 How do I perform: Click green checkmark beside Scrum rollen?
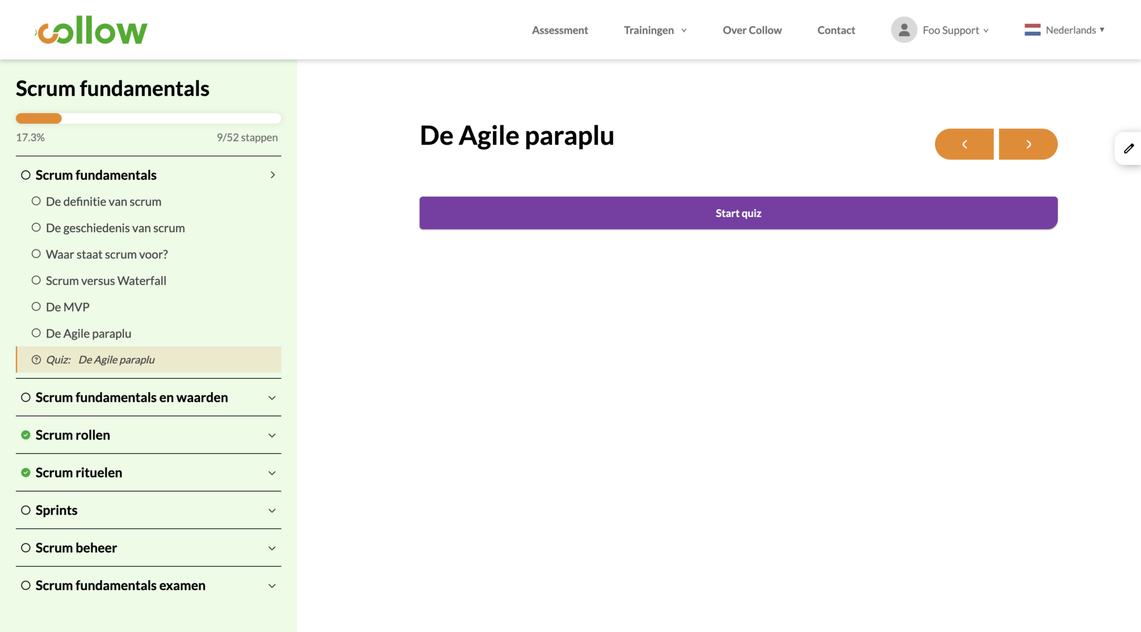coord(26,435)
